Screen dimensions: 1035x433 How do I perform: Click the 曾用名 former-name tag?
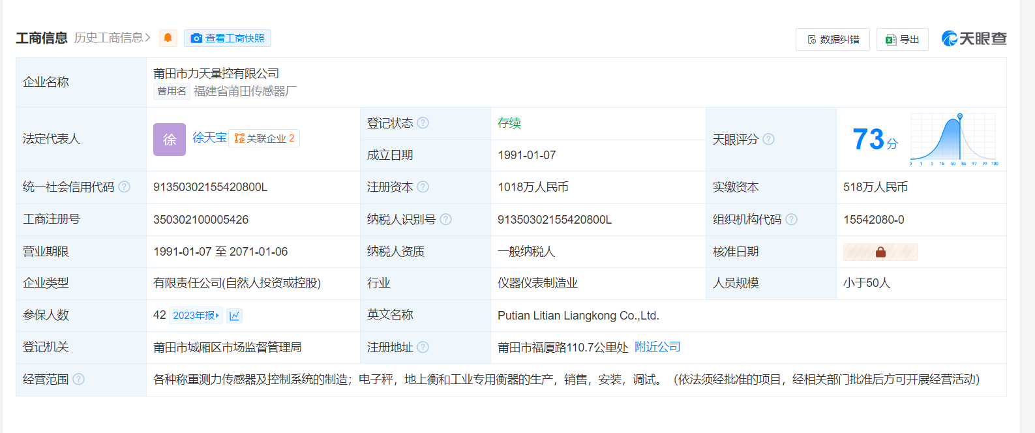pos(172,91)
